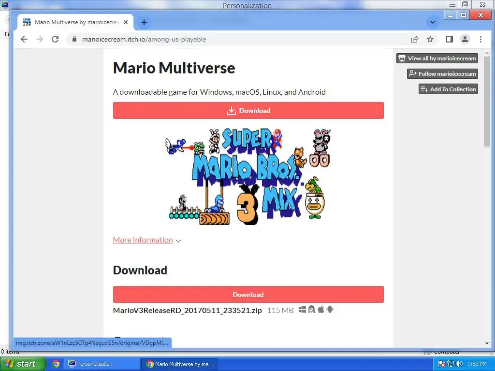Click the volume tray icon
Image resolution: width=495 pixels, height=371 pixels.
459,364
